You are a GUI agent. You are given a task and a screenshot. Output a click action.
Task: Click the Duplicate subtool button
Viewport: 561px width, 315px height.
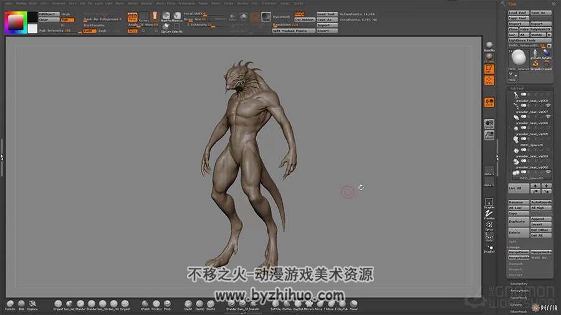tap(519, 222)
